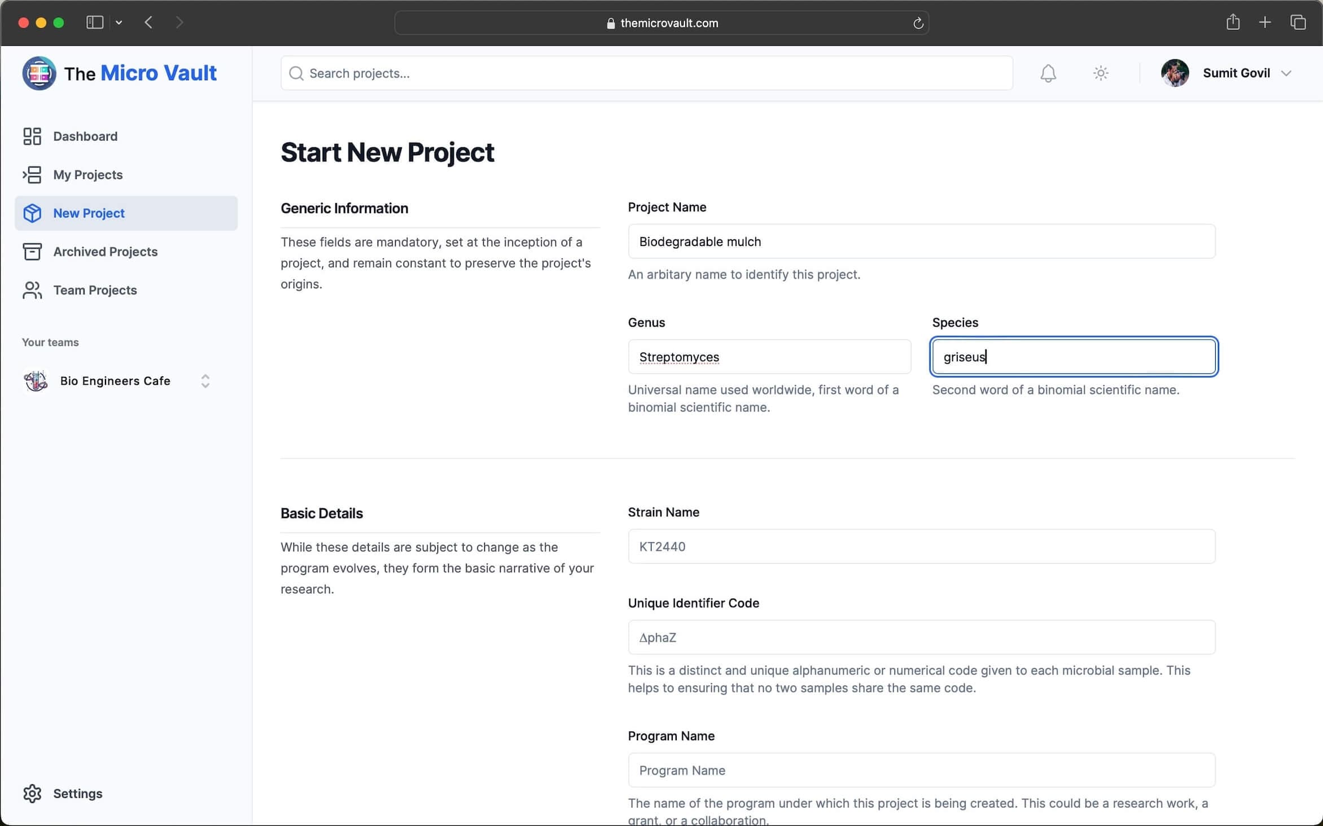Click the Dashboard grid icon
This screenshot has height=826, width=1323.
32,136
